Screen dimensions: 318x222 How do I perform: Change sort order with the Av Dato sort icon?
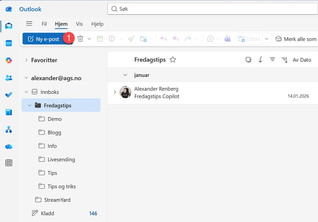[x=285, y=60]
